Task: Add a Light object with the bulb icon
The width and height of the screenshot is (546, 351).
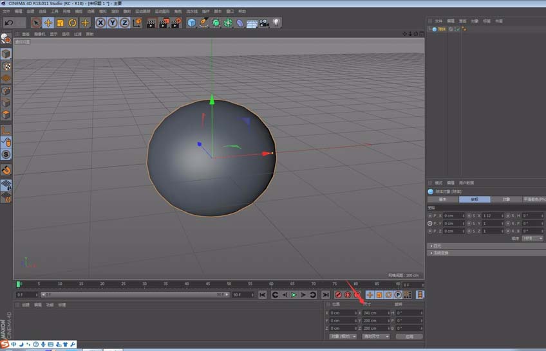Action: tap(276, 23)
